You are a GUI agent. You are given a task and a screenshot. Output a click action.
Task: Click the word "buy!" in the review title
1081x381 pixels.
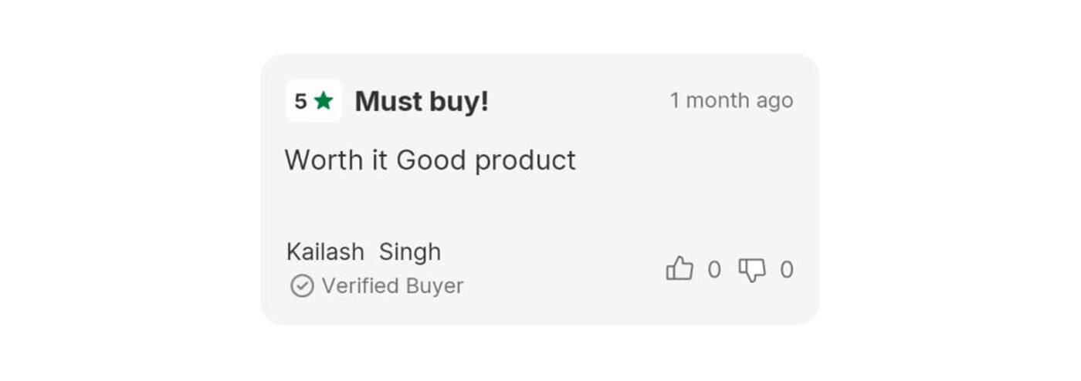[459, 101]
